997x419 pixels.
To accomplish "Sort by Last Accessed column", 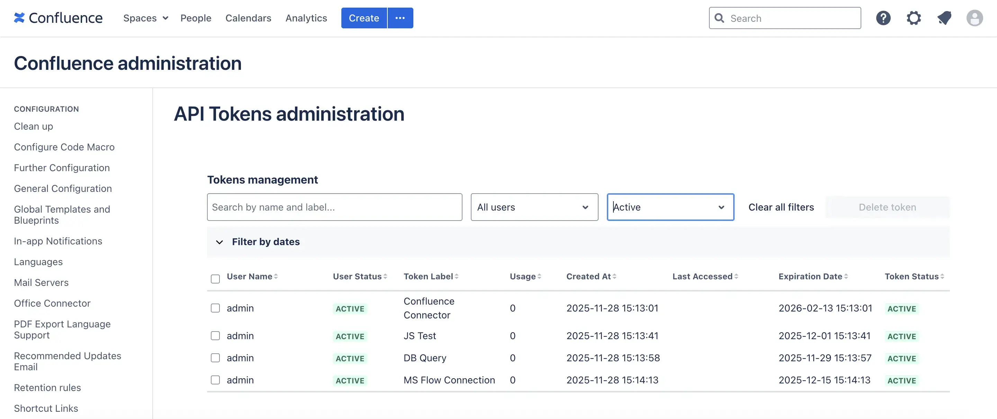I will tap(705, 276).
